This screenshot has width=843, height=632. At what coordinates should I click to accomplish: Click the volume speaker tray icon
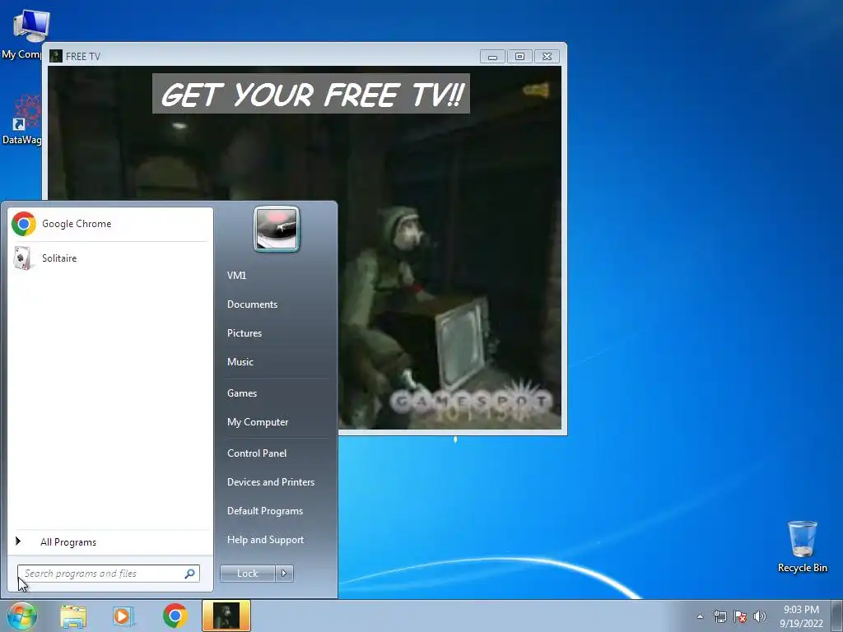[x=760, y=616]
